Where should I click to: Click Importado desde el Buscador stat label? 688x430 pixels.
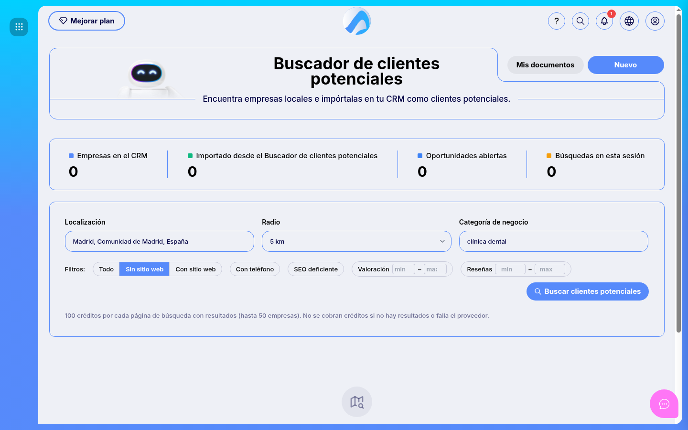pos(287,156)
